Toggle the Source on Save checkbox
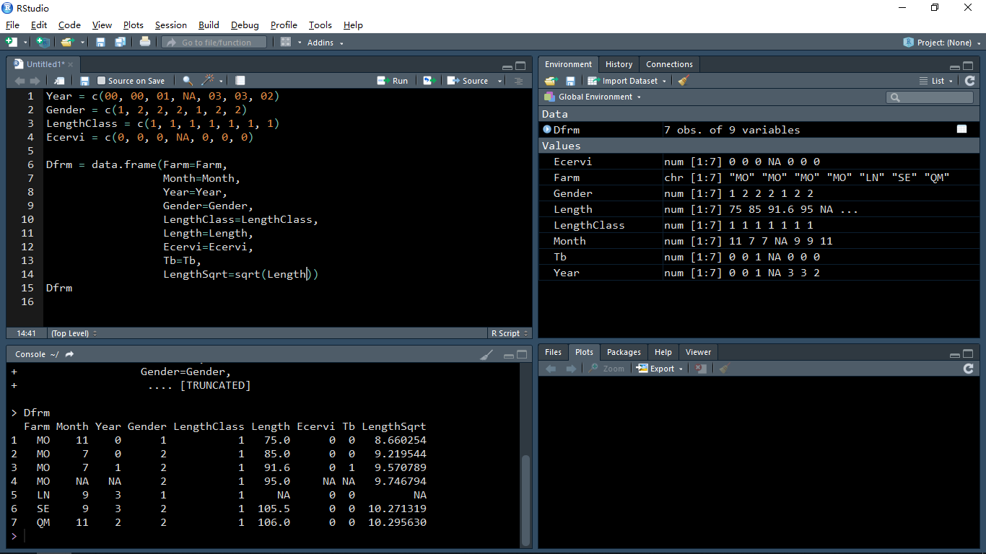Viewport: 986px width, 554px height. pyautogui.click(x=102, y=81)
